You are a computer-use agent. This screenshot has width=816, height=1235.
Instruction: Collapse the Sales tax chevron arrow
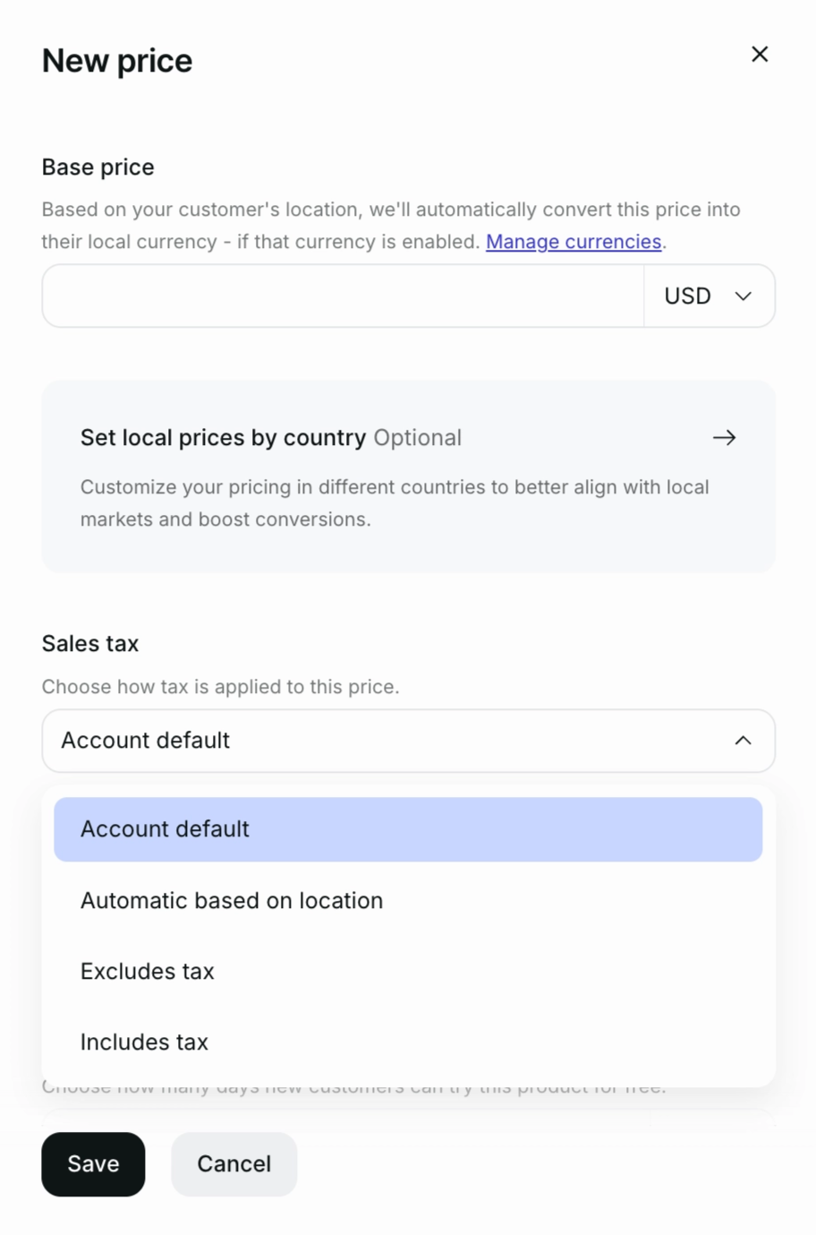click(x=743, y=741)
